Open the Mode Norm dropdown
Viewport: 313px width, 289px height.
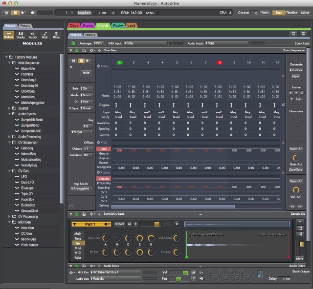click(x=87, y=95)
